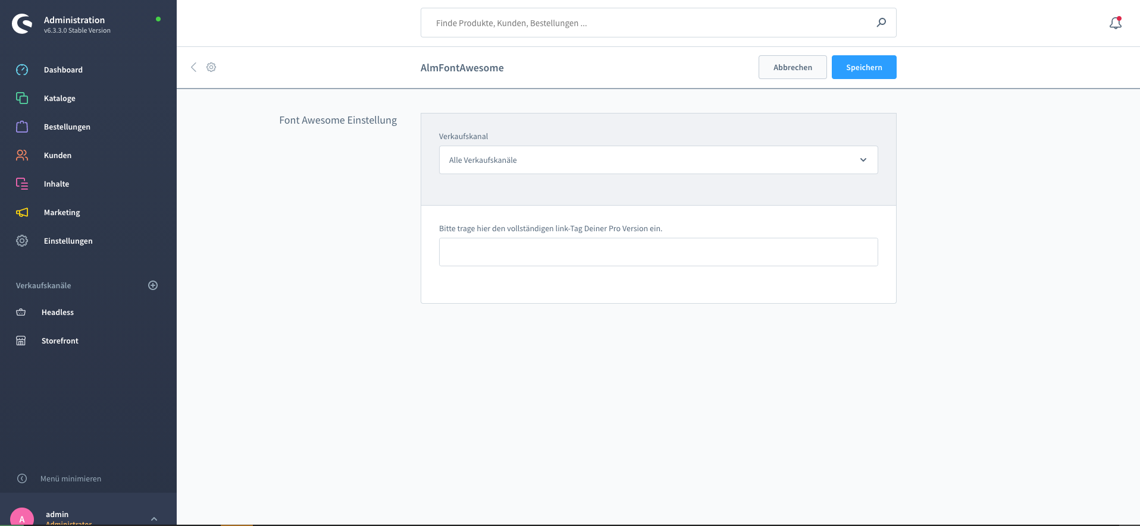
Task: Click the AlmFontAwesome page title
Action: pyautogui.click(x=462, y=68)
